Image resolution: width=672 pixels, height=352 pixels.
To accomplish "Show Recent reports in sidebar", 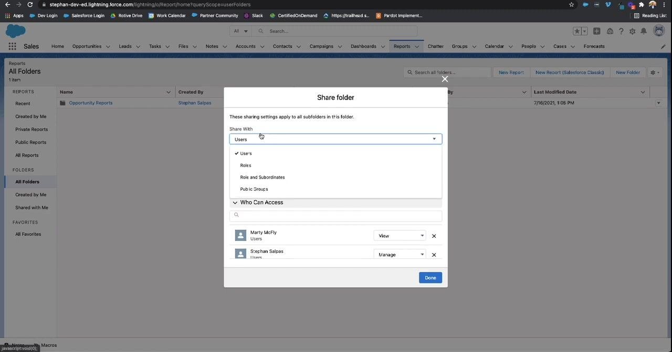I will tap(23, 104).
